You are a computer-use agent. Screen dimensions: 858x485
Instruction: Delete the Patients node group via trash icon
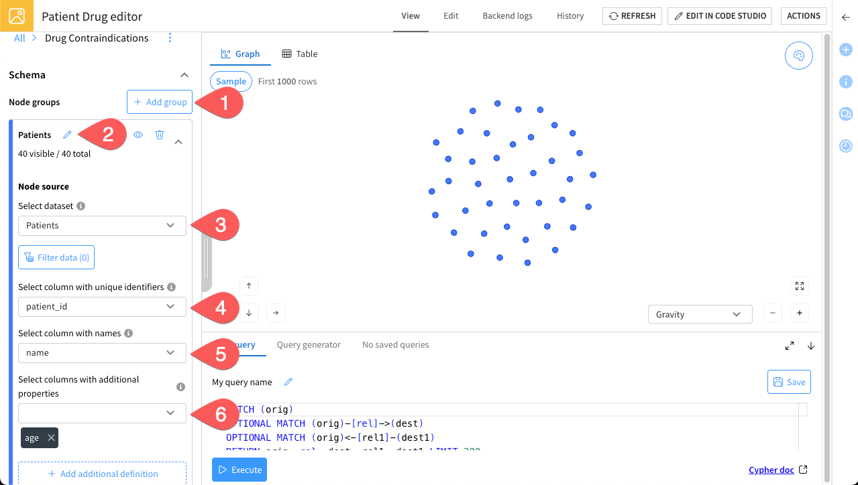click(x=159, y=135)
